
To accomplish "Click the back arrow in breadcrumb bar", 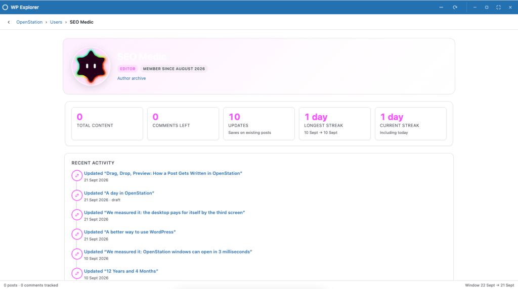I will pyautogui.click(x=9, y=22).
